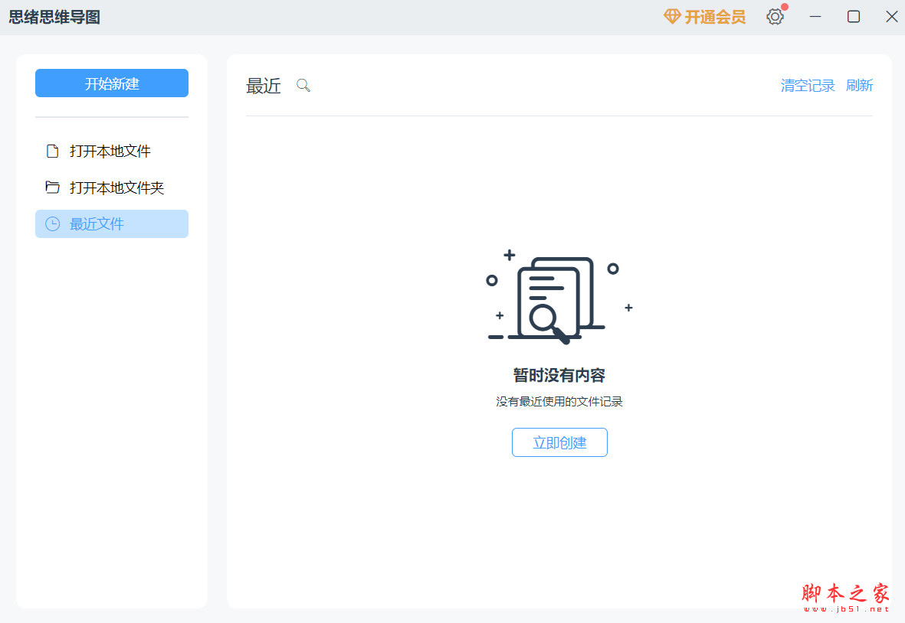Open the search icon beside 最近
Screen dimensions: 905x623
click(x=303, y=86)
